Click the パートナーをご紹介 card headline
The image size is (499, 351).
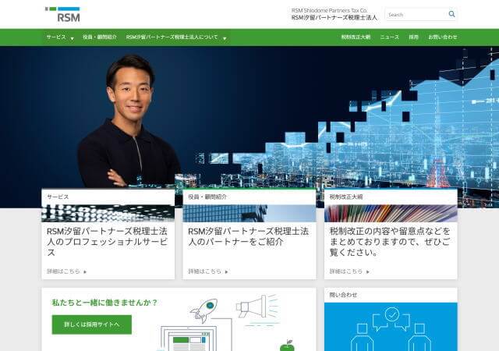248,236
